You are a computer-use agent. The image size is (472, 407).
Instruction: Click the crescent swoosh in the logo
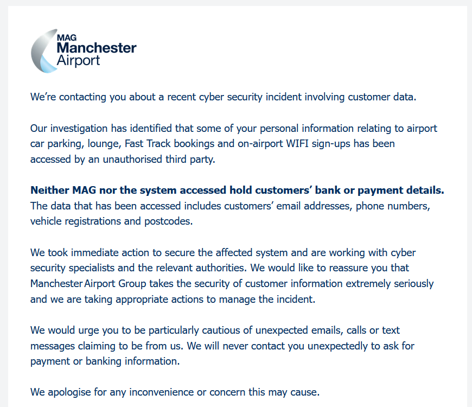tap(44, 51)
